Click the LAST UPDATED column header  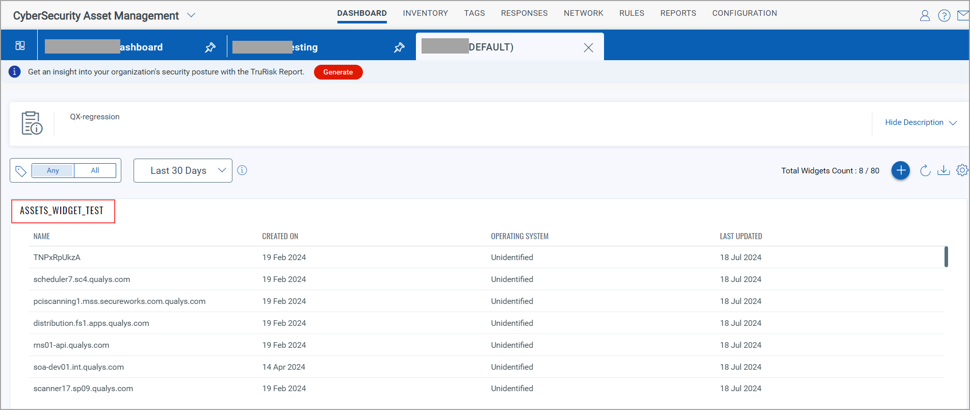click(741, 236)
